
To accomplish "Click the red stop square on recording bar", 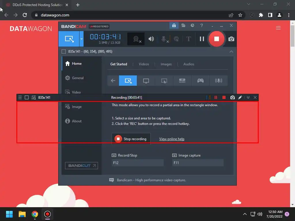I will 224,97.
